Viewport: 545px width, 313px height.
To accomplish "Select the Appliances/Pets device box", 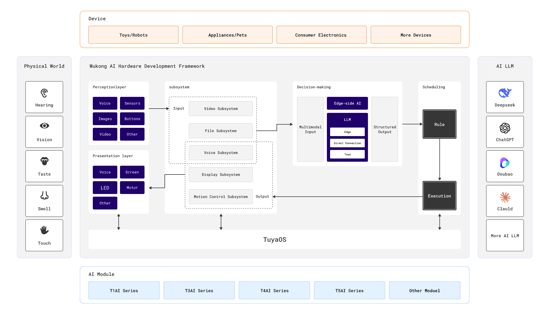I will [x=227, y=35].
